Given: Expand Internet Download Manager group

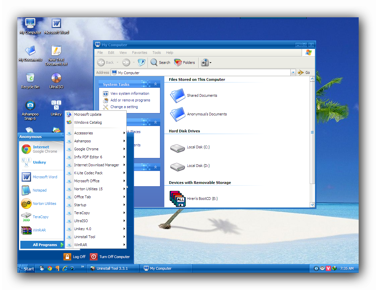Looking at the screenshot, I should point(96,165).
